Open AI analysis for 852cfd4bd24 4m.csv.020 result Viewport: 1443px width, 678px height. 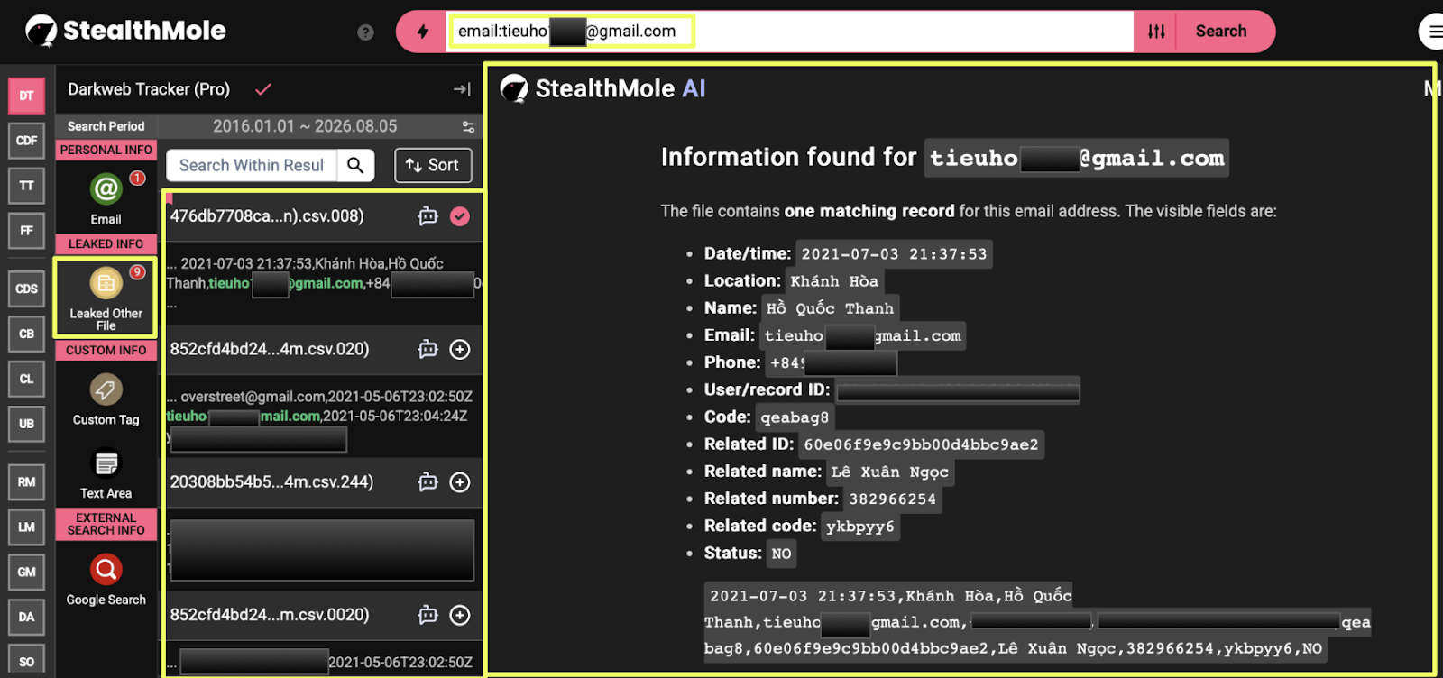coord(427,349)
